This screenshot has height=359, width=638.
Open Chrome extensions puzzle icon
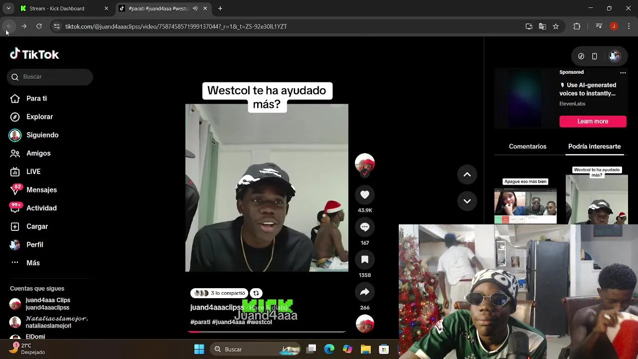(x=577, y=26)
